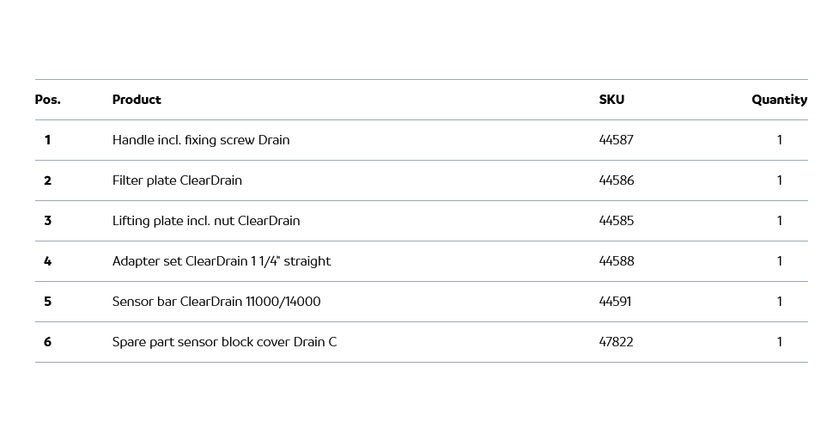Select Handle incl. fixing screw Drain
This screenshot has width=839, height=446.
tap(201, 140)
